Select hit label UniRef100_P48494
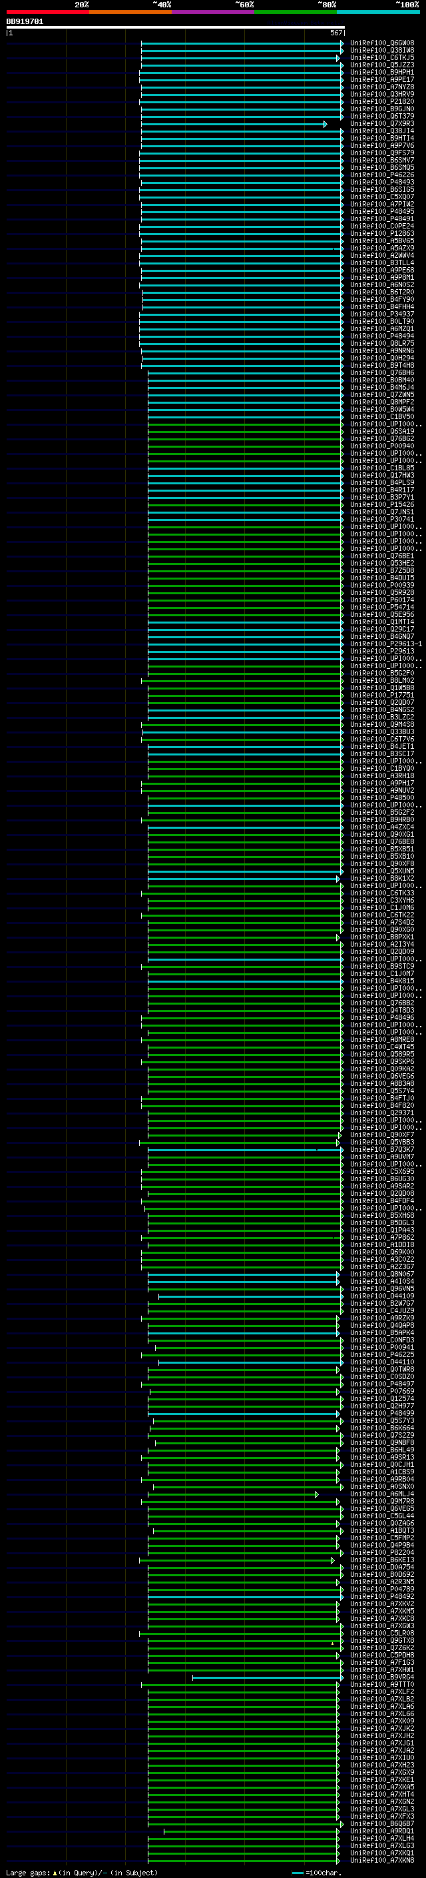The image size is (426, 1878). (x=382, y=336)
